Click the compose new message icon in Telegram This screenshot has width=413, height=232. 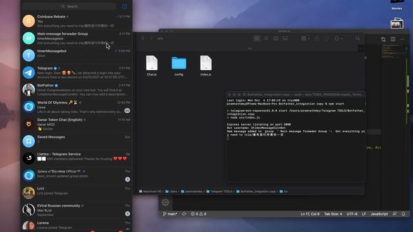[x=125, y=6]
